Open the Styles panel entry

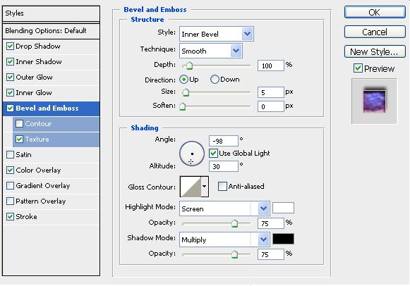coord(51,13)
